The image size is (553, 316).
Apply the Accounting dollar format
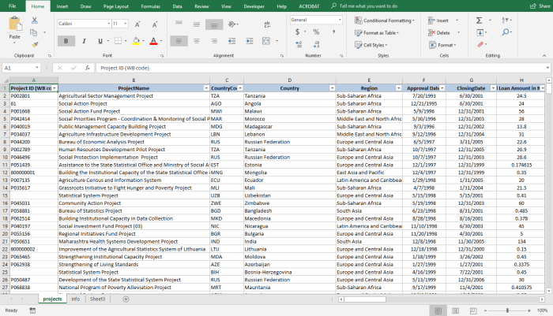pos(297,32)
